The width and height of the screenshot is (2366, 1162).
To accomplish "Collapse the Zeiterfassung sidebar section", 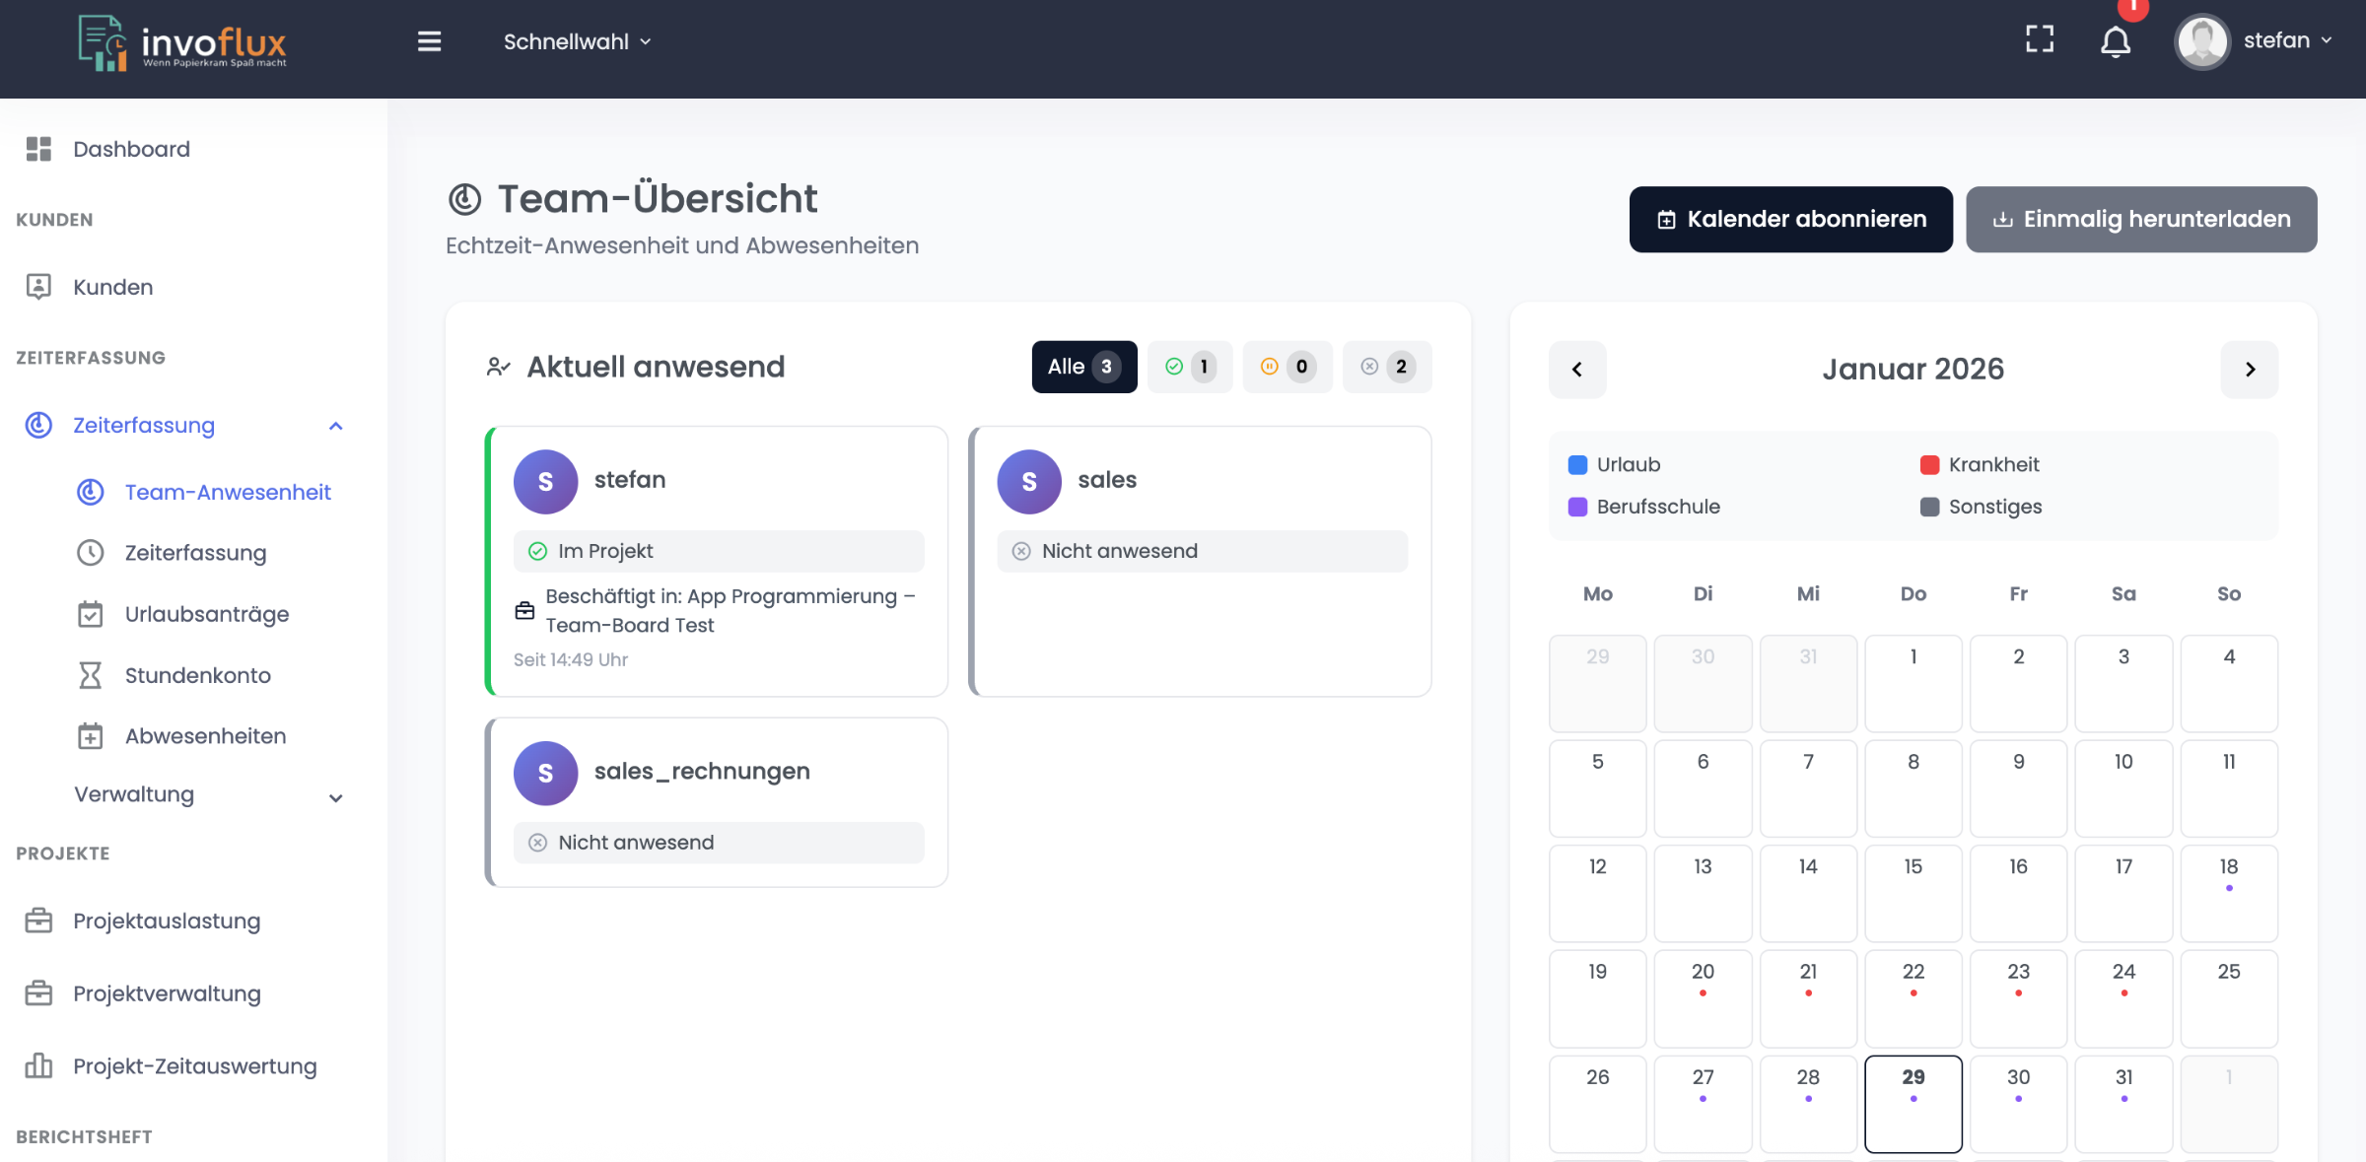I will pos(335,426).
